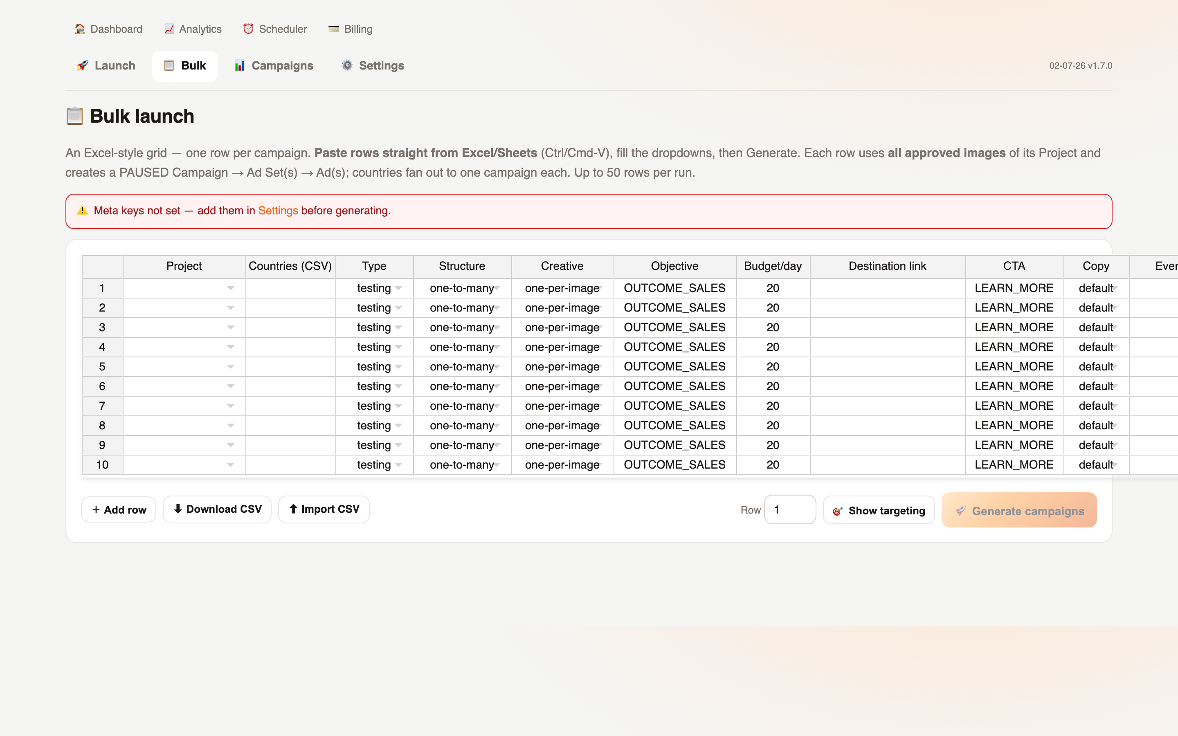Click the bar chart icon on the Campaigns tab
This screenshot has height=736, width=1178.
(240, 65)
